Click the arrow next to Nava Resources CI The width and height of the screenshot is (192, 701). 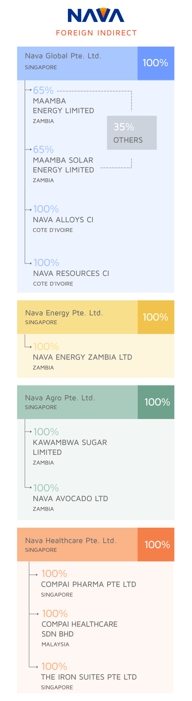pyautogui.click(x=29, y=263)
